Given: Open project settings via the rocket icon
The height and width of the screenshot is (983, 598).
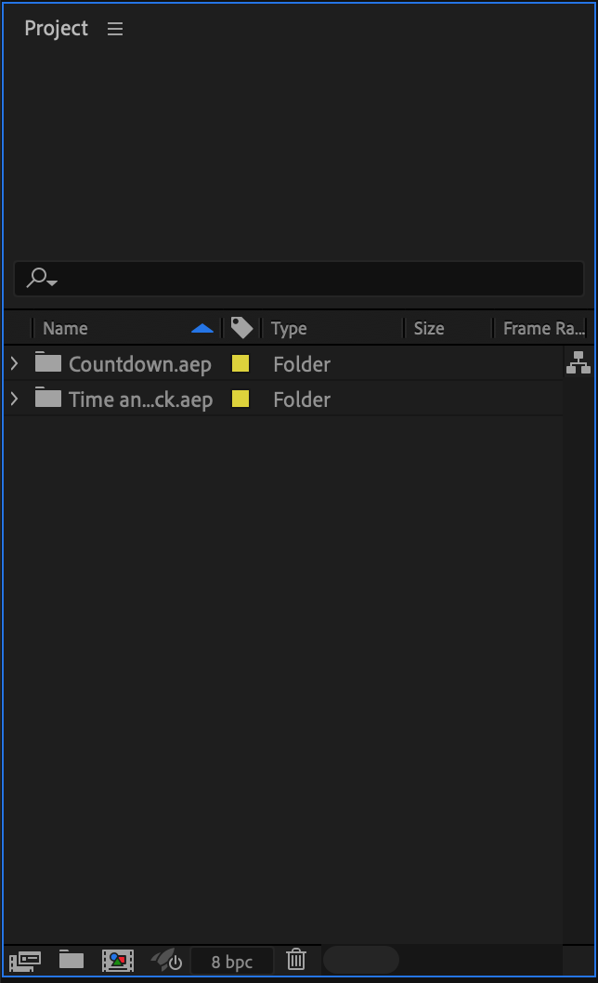Looking at the screenshot, I should (x=166, y=960).
